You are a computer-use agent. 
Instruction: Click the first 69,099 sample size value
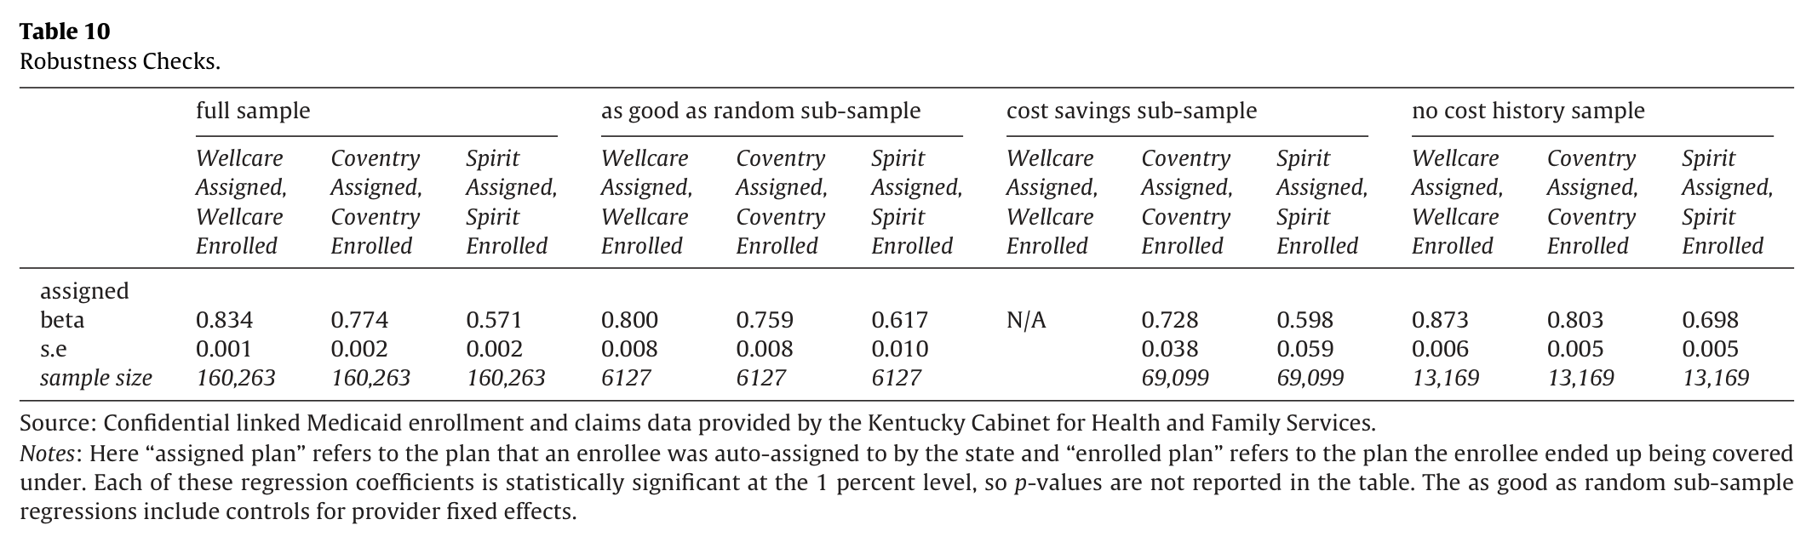point(1174,378)
